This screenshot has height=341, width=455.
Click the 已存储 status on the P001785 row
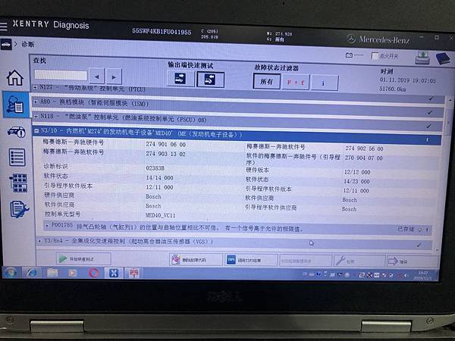(x=406, y=229)
